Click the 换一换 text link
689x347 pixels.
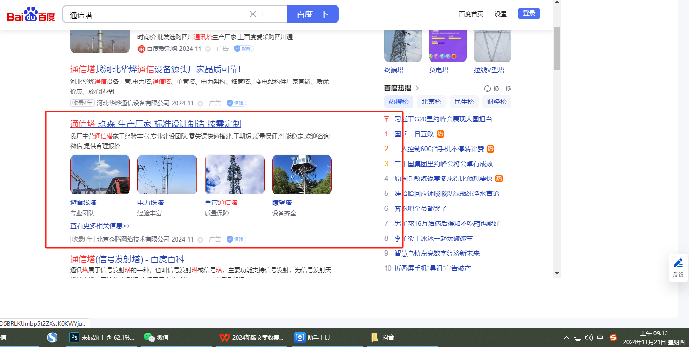(x=502, y=89)
